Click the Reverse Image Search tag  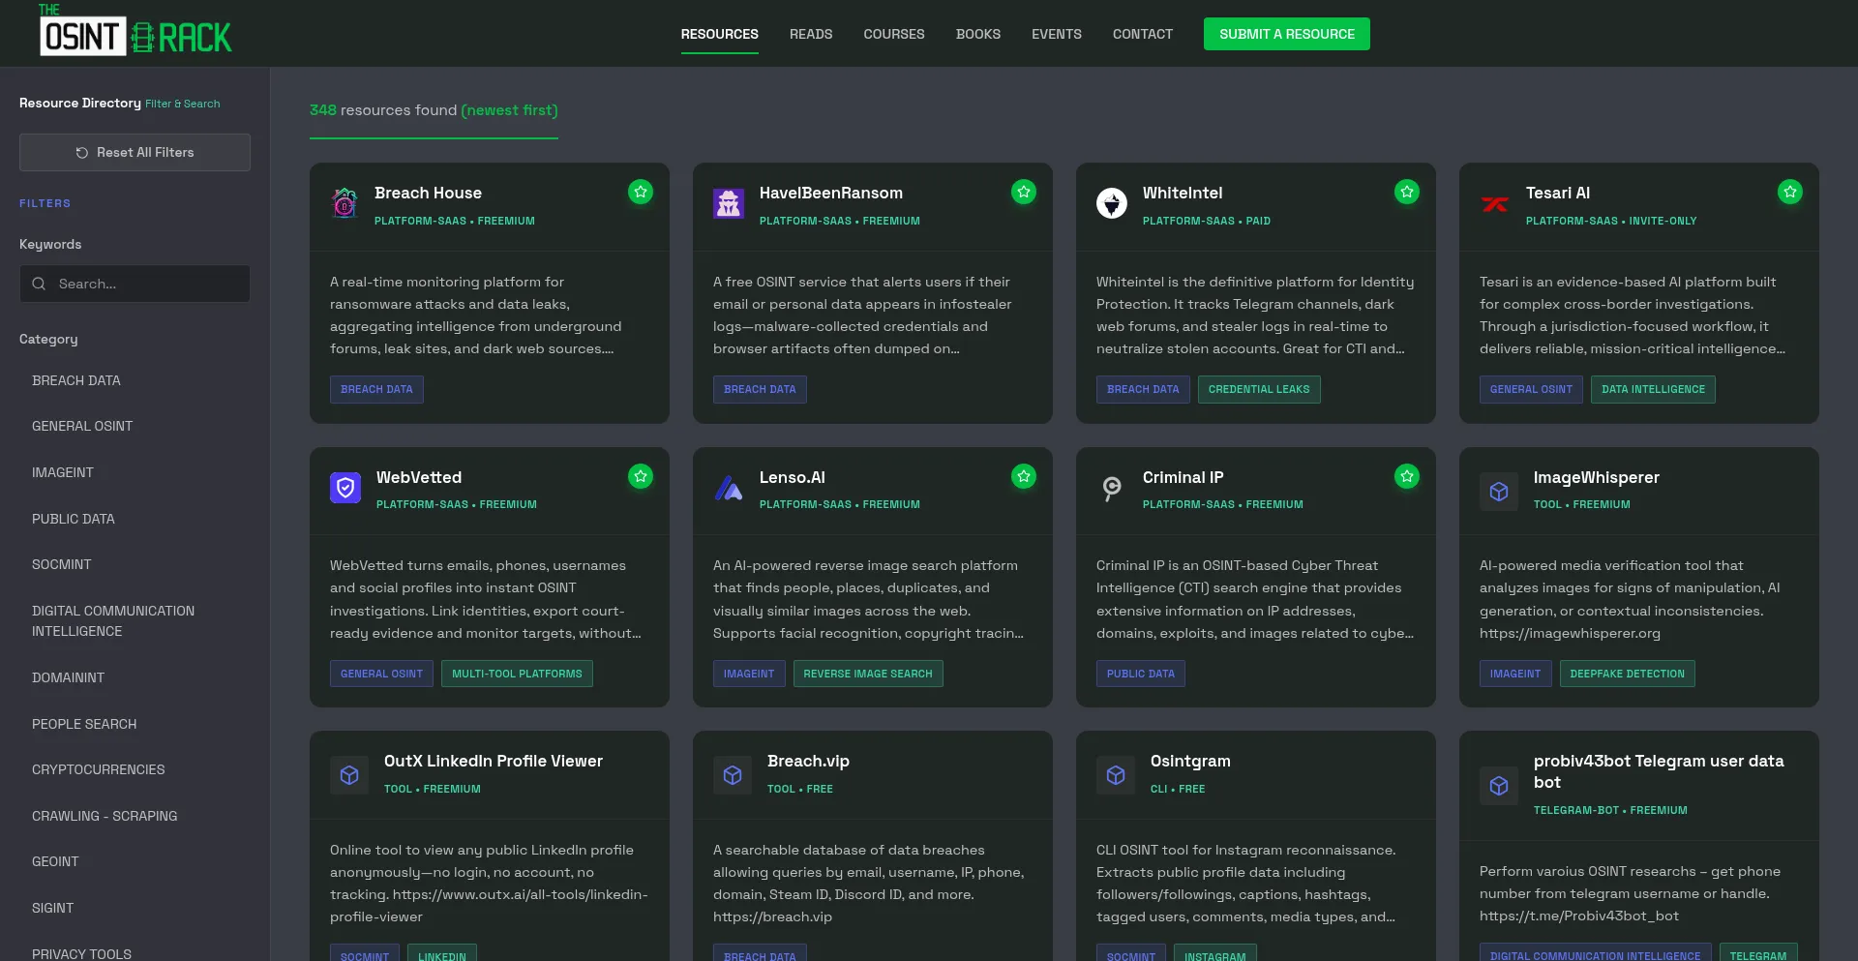(x=868, y=674)
